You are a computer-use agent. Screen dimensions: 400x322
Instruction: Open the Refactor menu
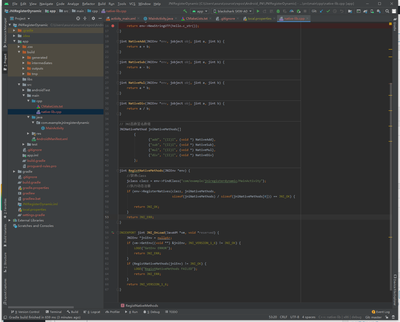click(88, 4)
